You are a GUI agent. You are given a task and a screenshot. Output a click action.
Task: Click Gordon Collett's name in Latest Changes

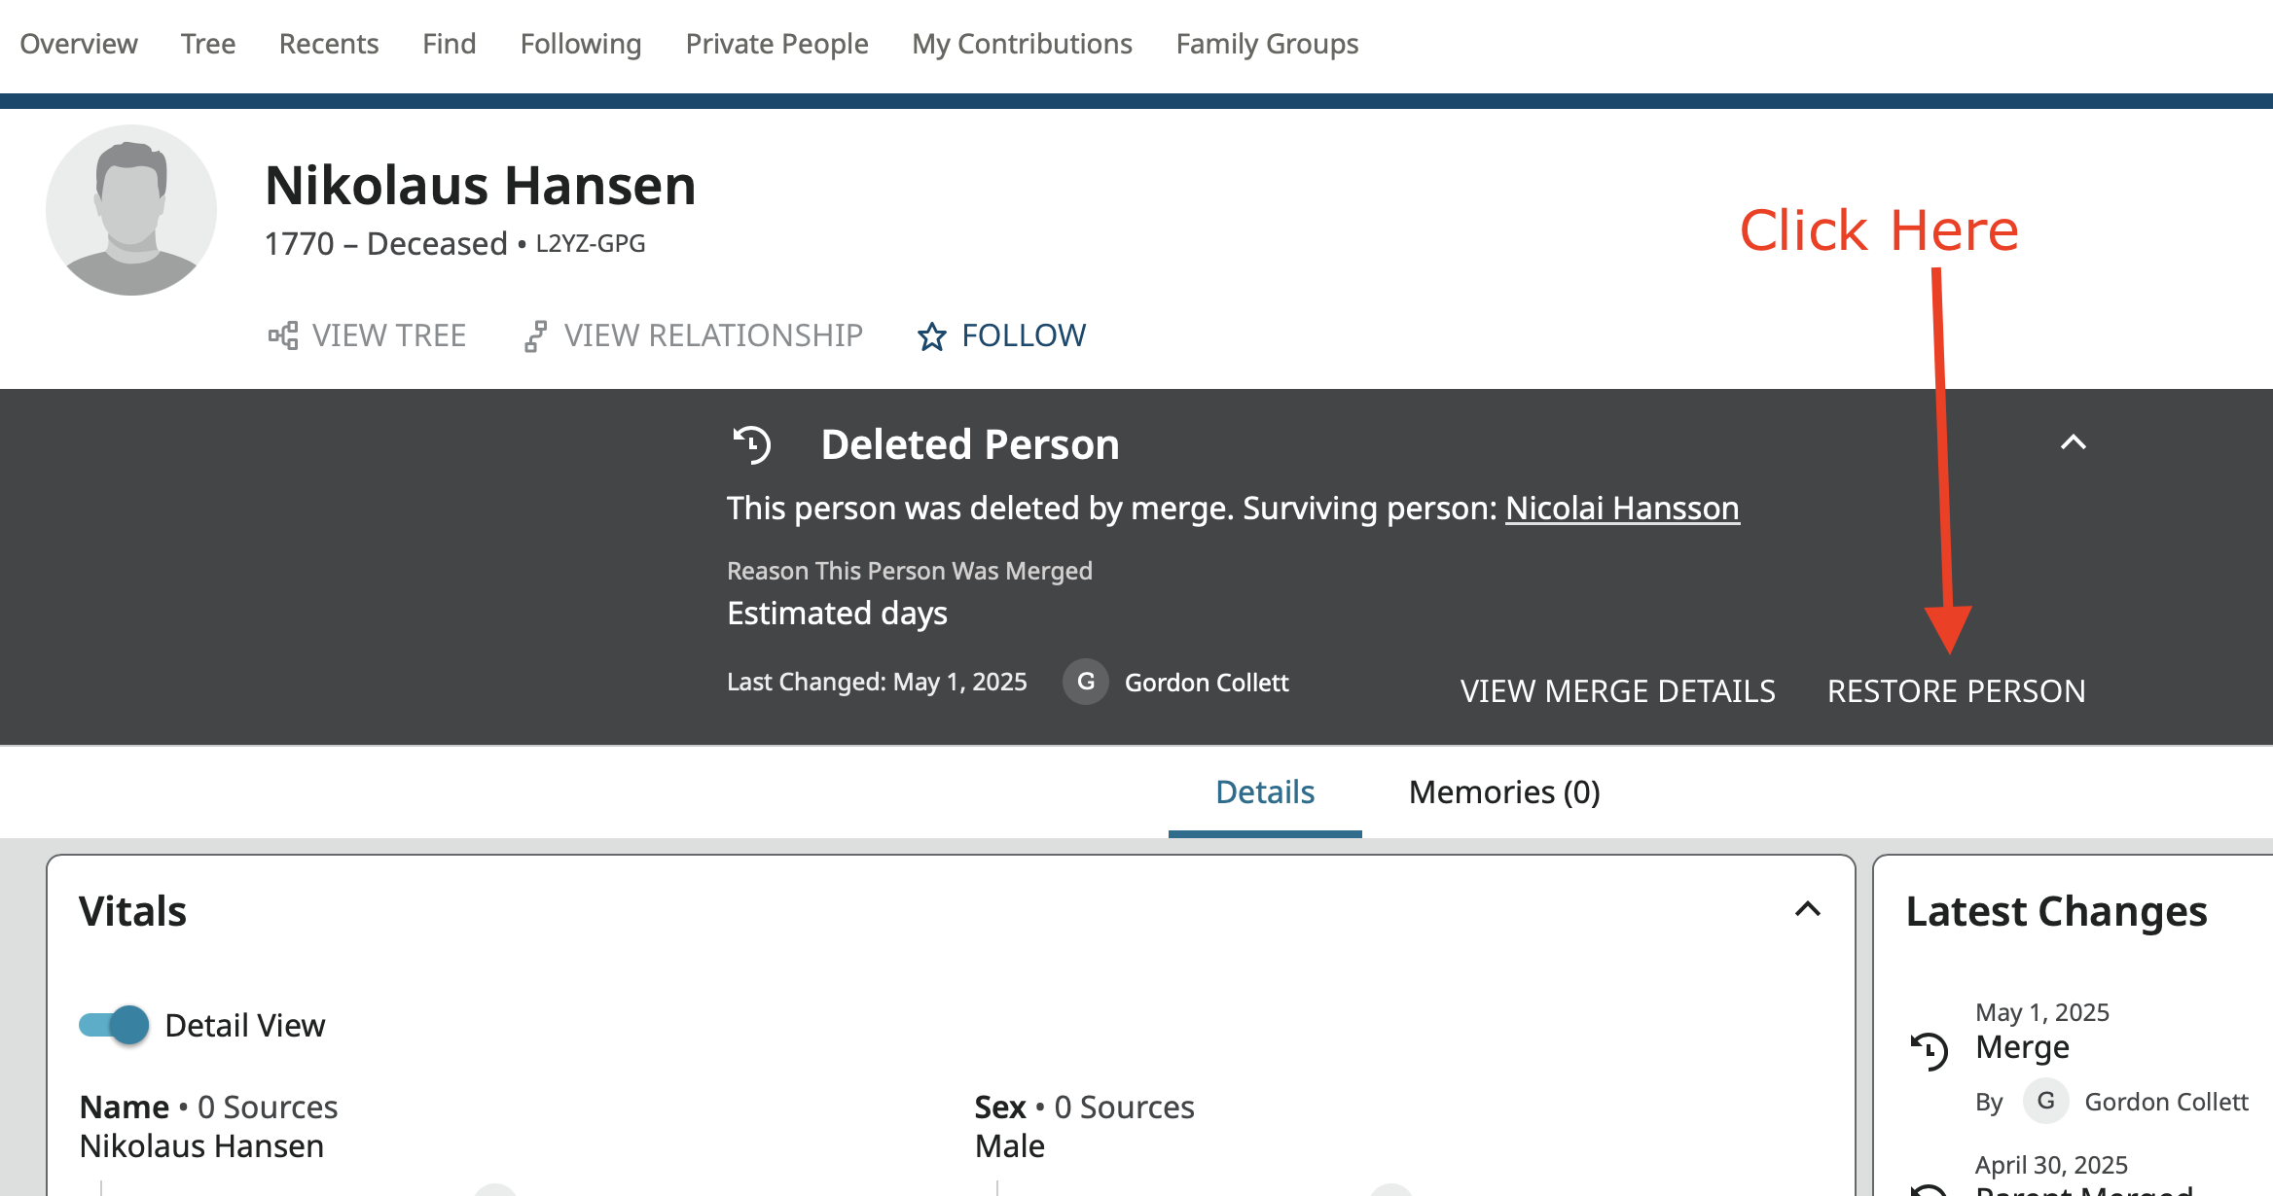[2166, 1102]
